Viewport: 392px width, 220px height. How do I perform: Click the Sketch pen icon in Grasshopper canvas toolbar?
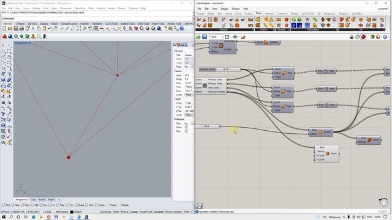tap(243, 37)
